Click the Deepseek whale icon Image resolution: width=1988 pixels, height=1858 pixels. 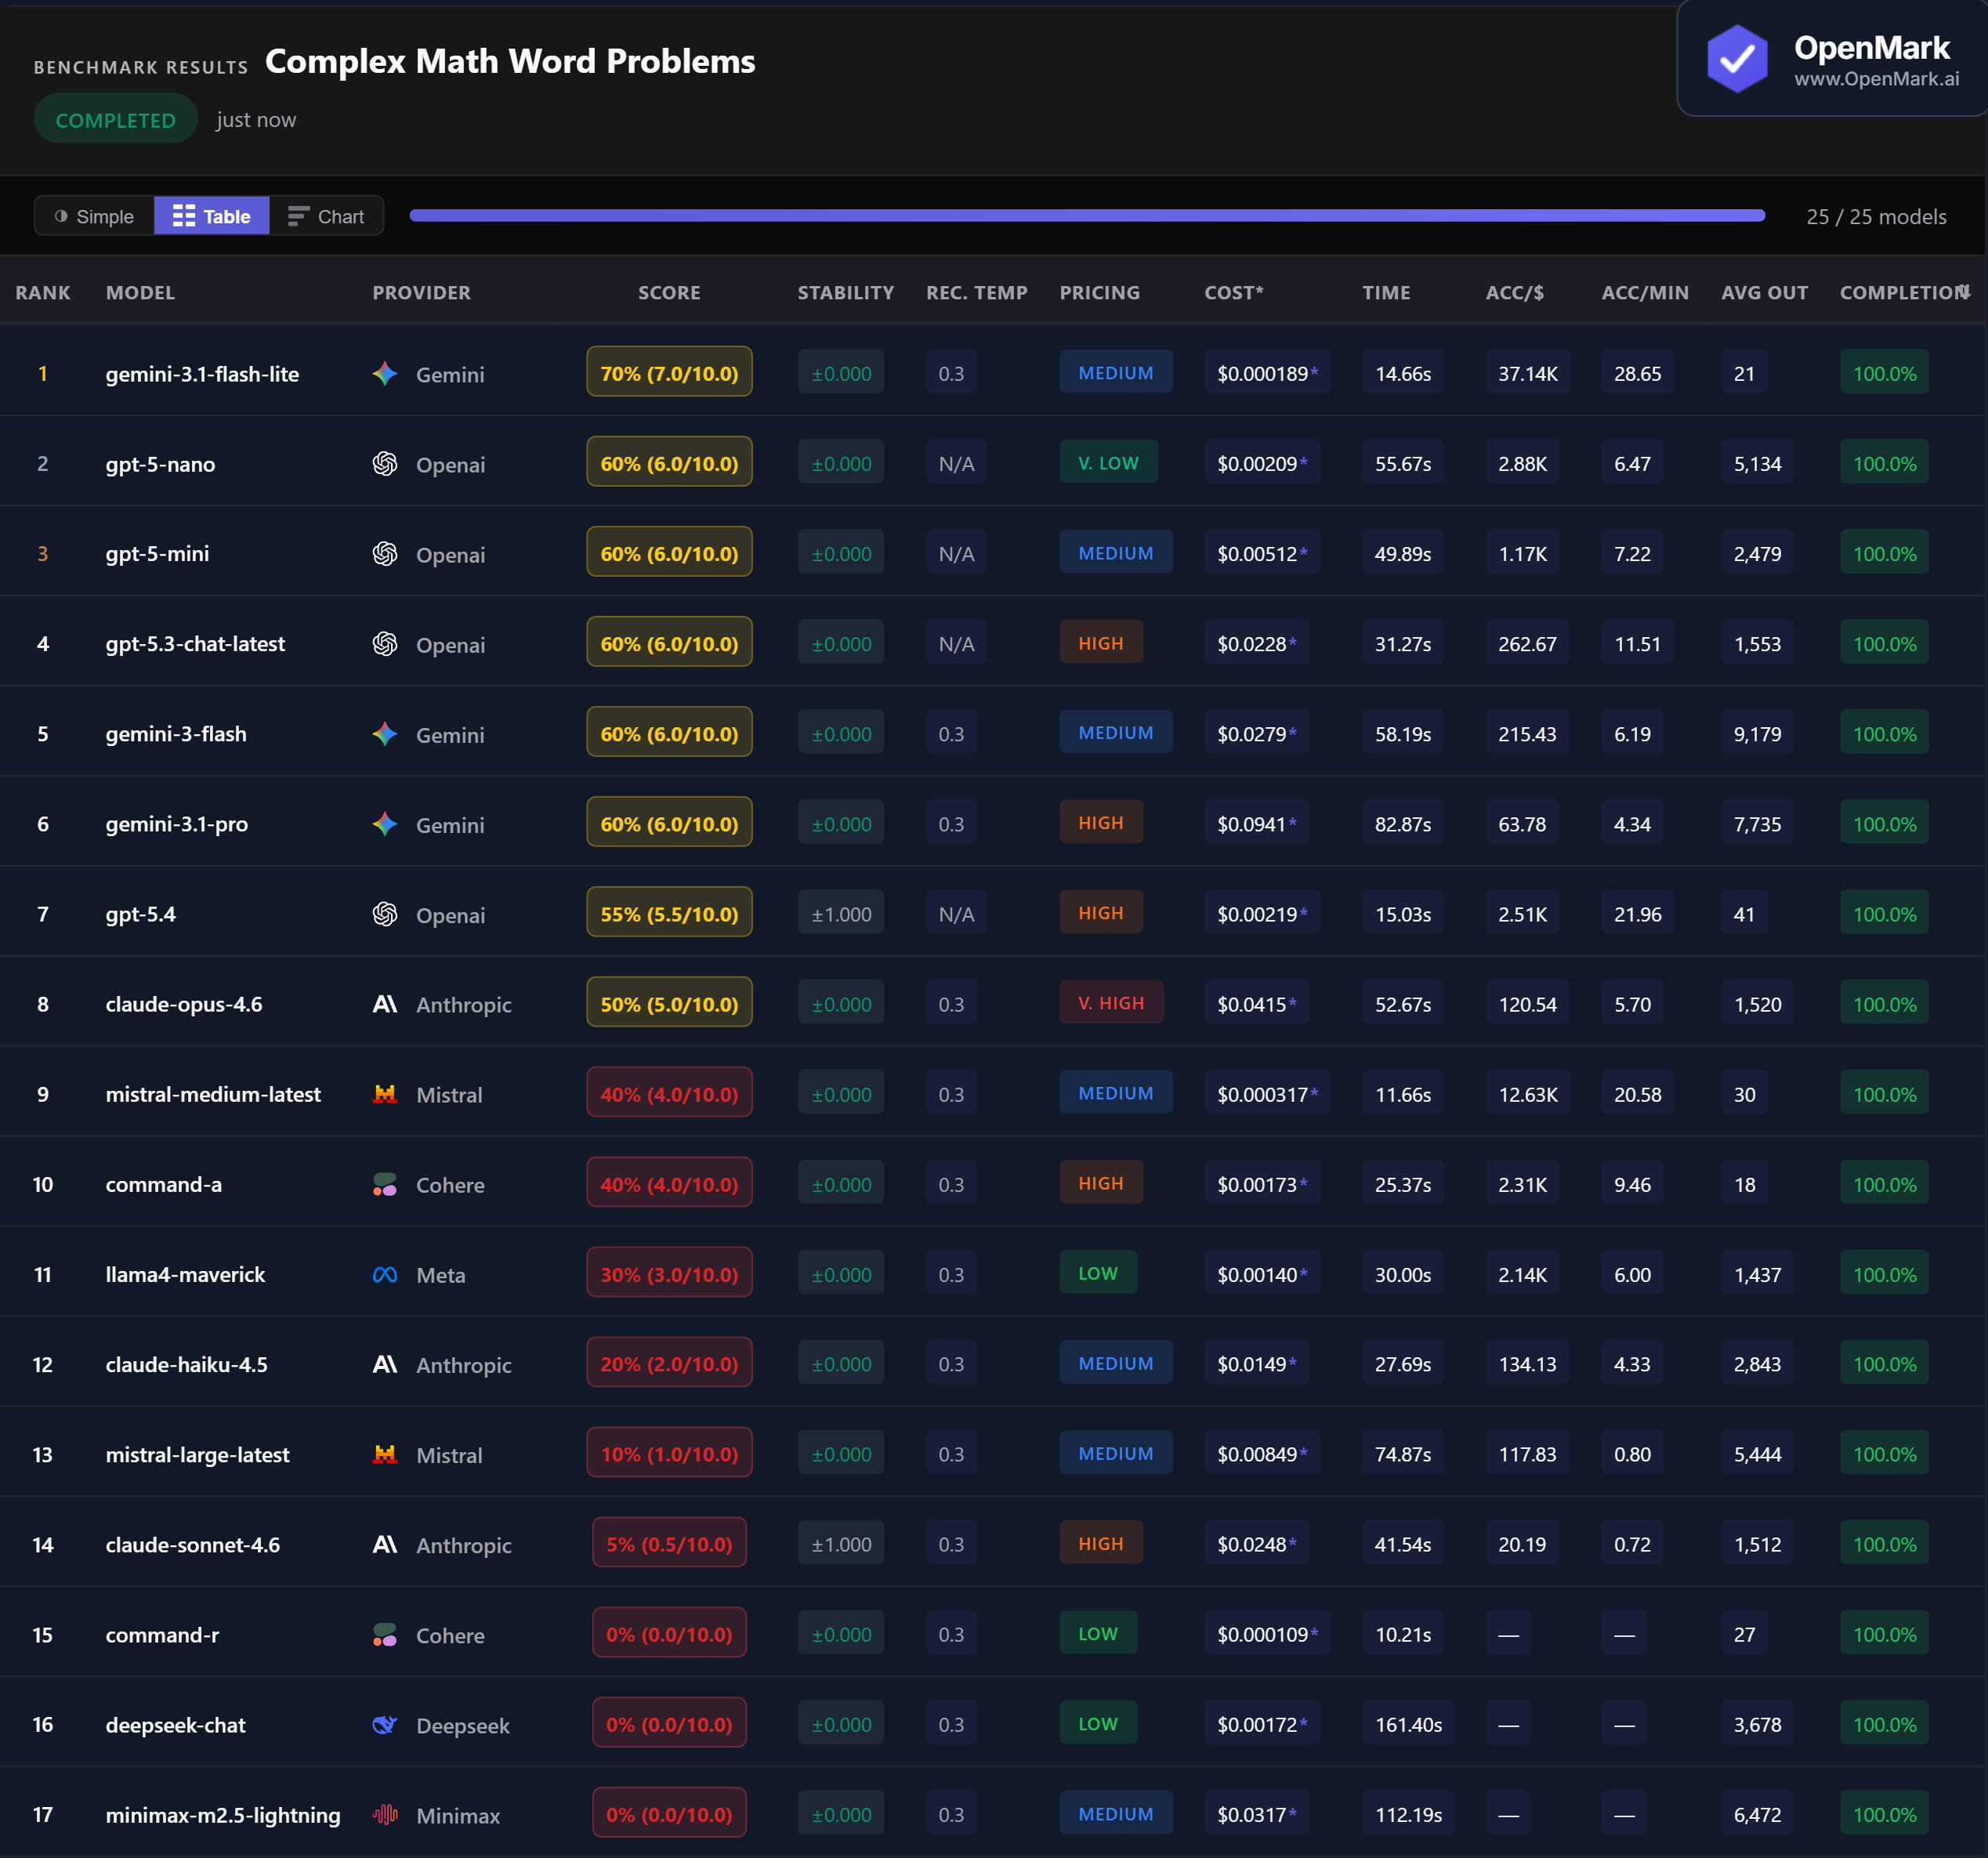click(x=385, y=1725)
